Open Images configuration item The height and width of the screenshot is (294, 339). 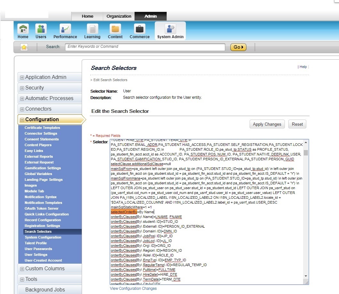[31, 185]
